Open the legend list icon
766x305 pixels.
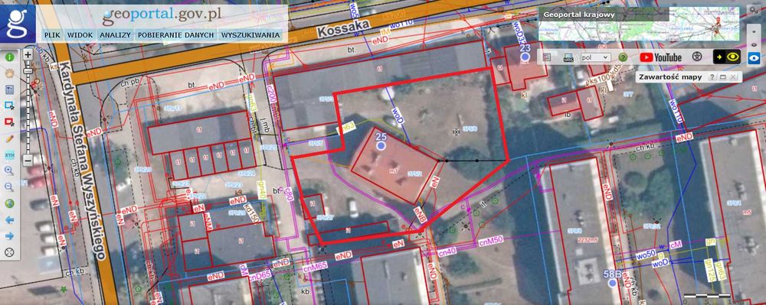(x=547, y=57)
